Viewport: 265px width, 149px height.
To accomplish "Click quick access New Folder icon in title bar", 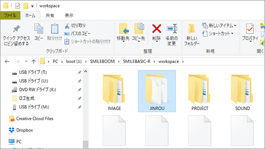I will (26, 6).
